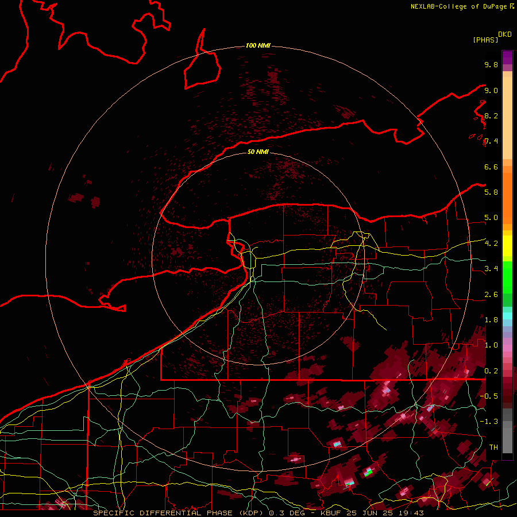Click the KDP 0.3 DEG KBUF caption text
517x517 pixels.
(258, 513)
